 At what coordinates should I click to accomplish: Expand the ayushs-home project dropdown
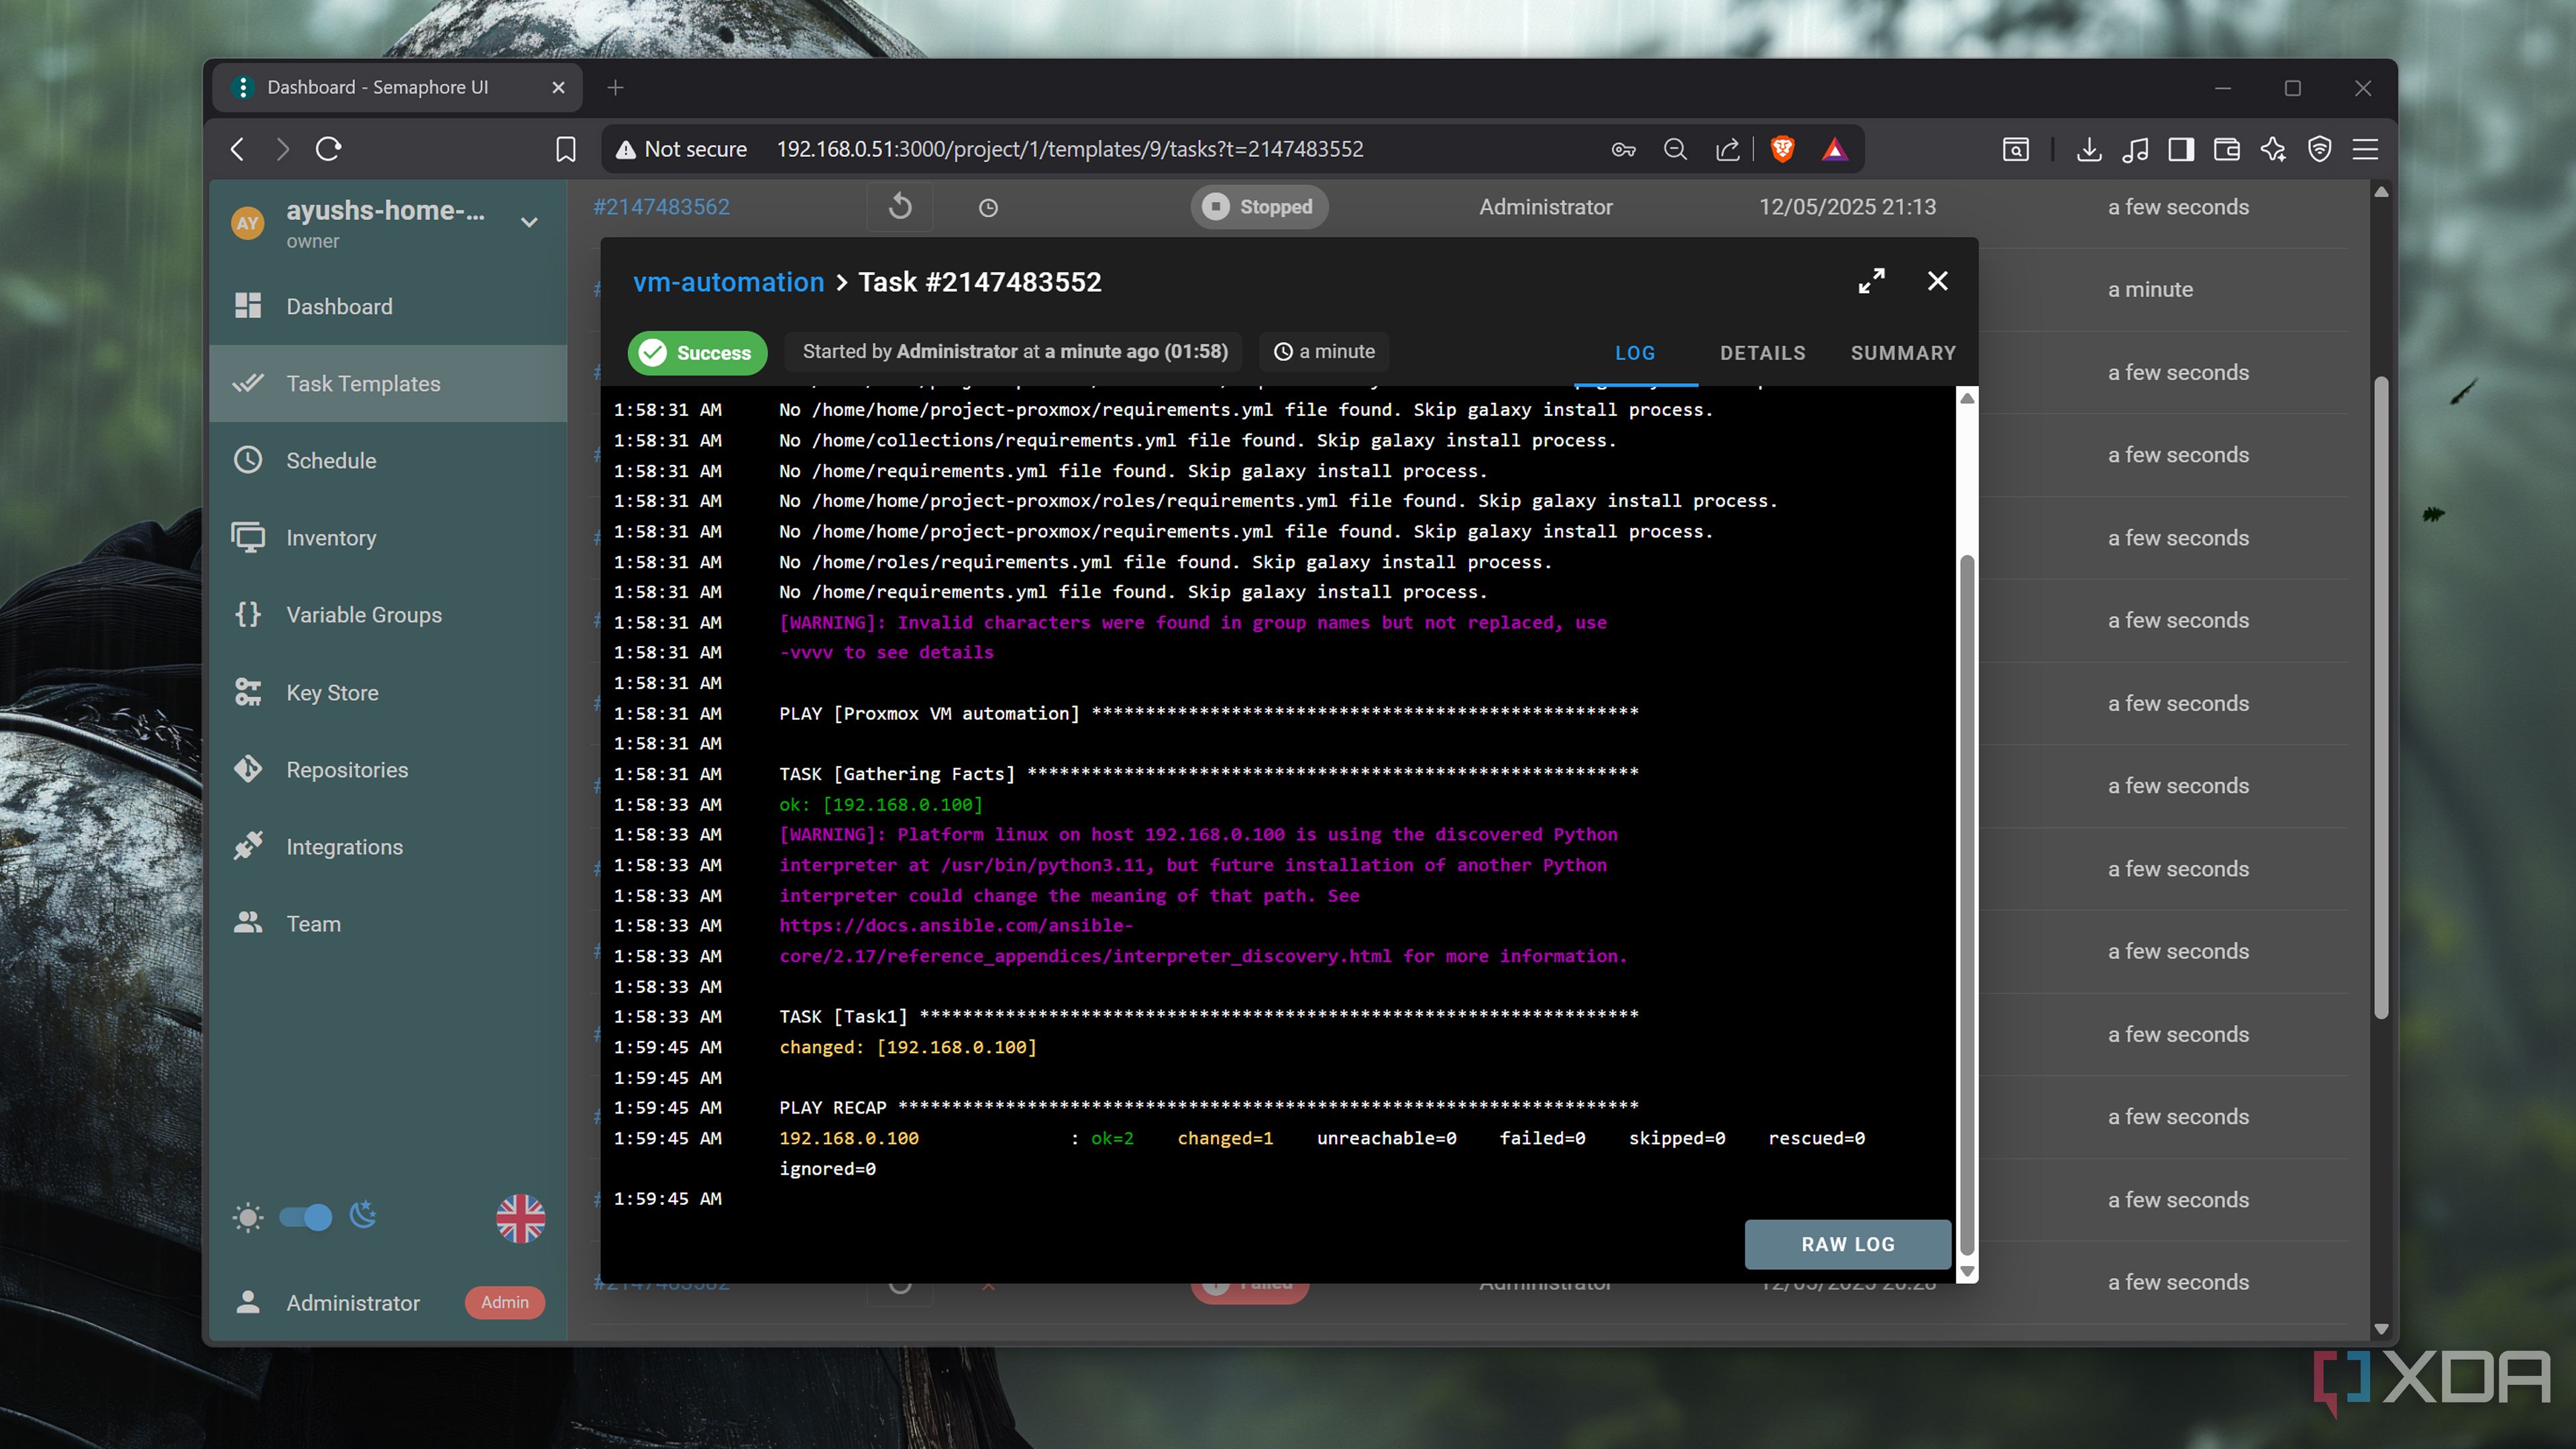[x=530, y=222]
